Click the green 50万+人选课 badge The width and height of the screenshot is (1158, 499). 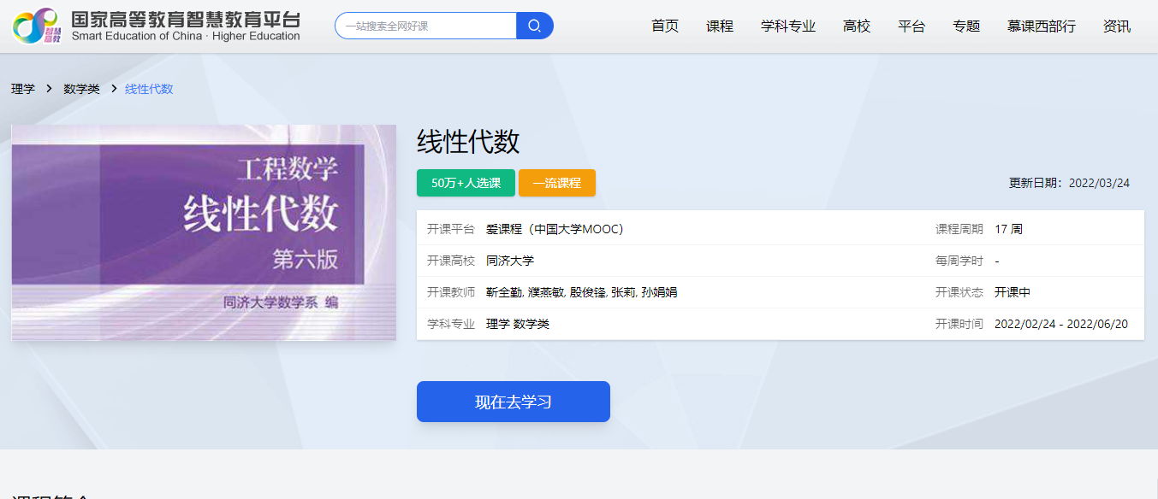466,183
